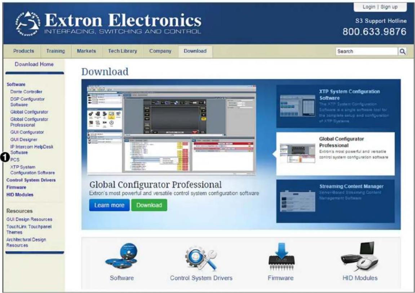The image size is (415, 293).
Task: Select Global Configurator Professional thumbnail card
Action: (335, 154)
